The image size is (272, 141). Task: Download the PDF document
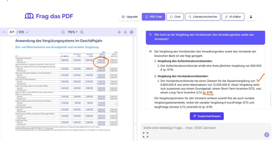click(x=125, y=32)
